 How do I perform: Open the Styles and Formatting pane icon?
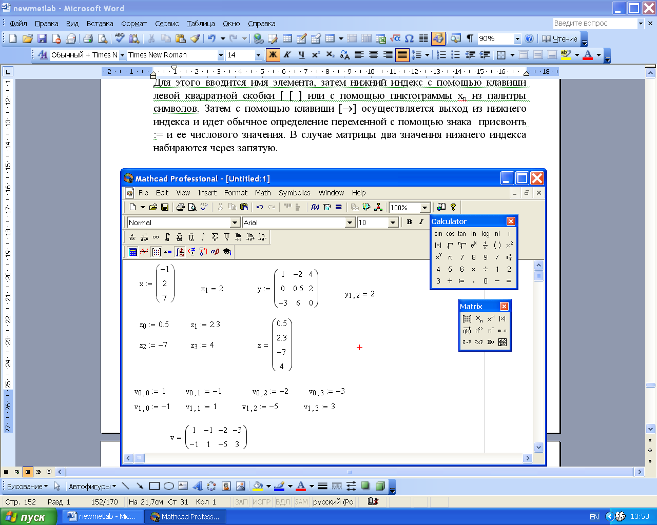pyautogui.click(x=43, y=55)
